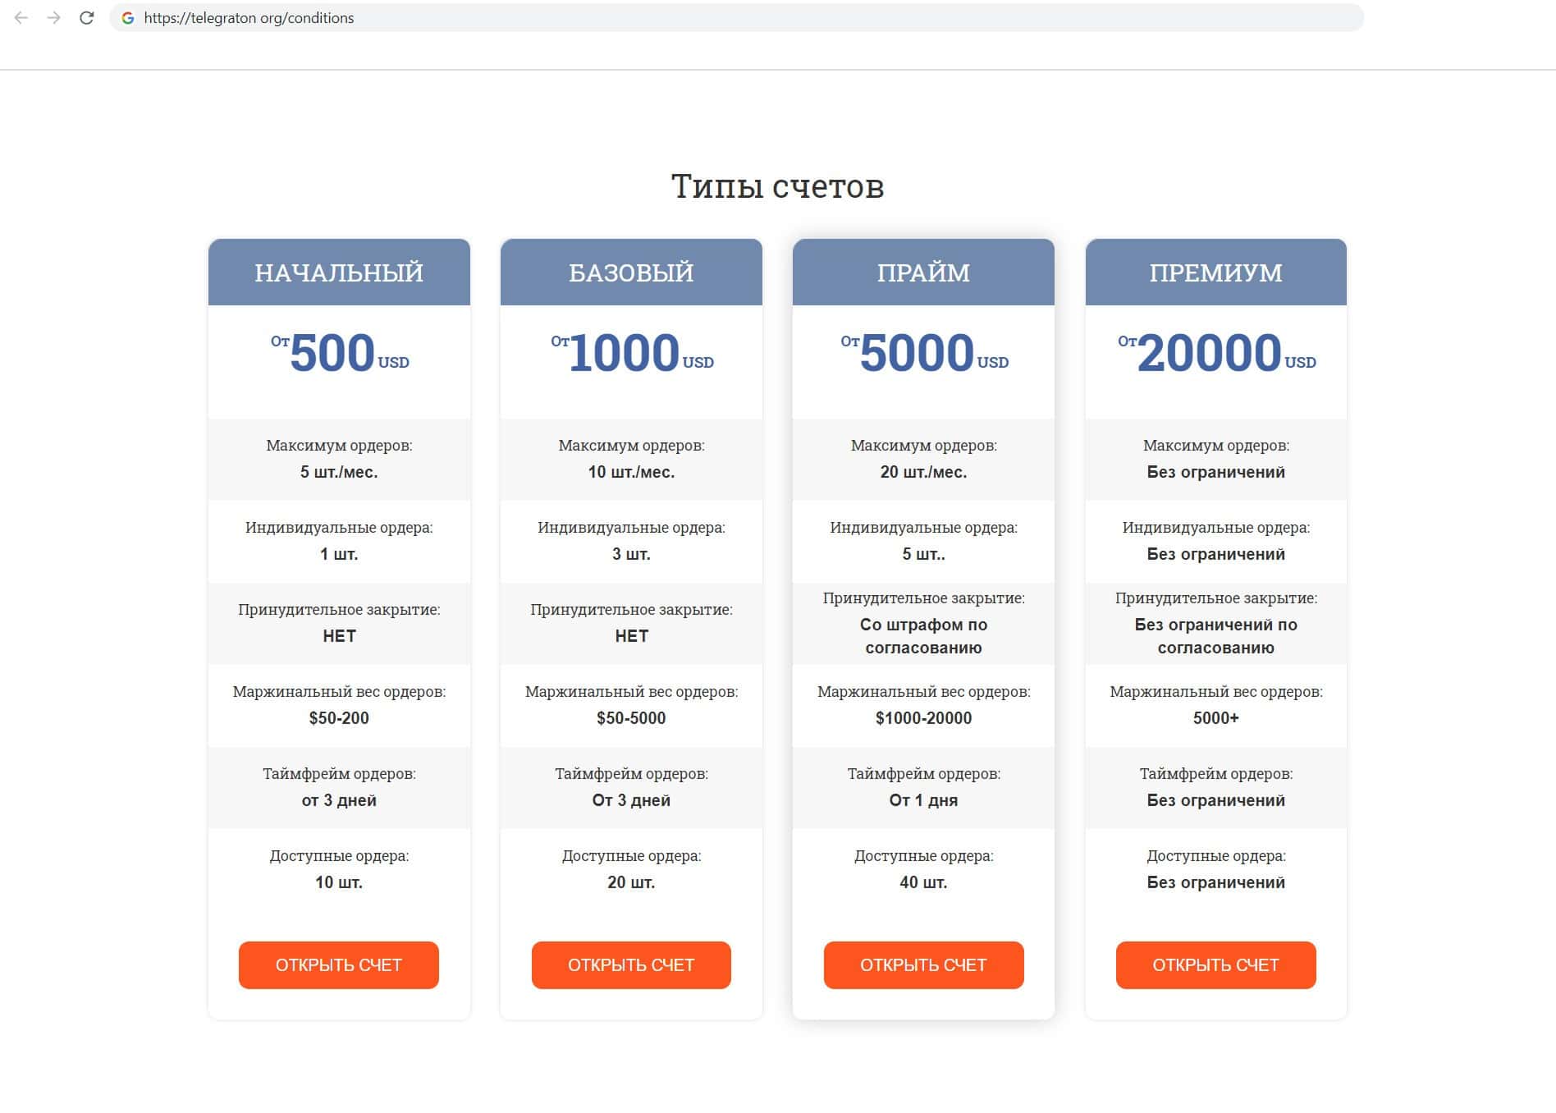Click the browser forward arrow
The image size is (1556, 1113).
click(x=54, y=18)
